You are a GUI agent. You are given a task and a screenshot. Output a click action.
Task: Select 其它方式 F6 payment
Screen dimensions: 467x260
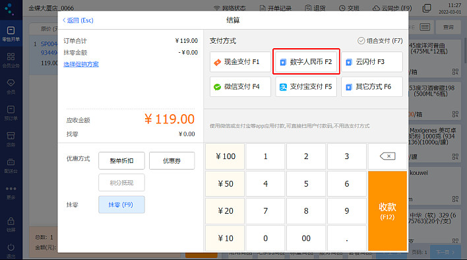point(372,86)
